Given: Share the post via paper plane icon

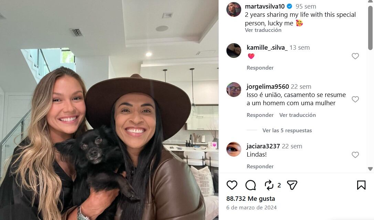Looking at the screenshot, I should pyautogui.click(x=292, y=185).
